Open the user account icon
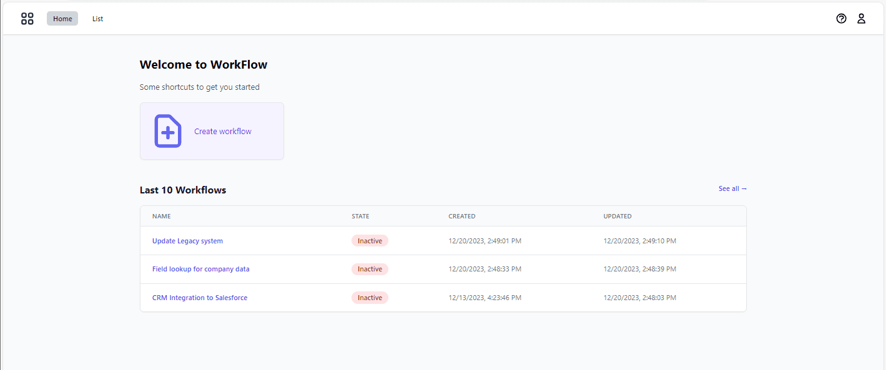Screen dimensions: 886x370 [862, 19]
